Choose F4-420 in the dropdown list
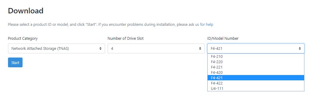 256,72
